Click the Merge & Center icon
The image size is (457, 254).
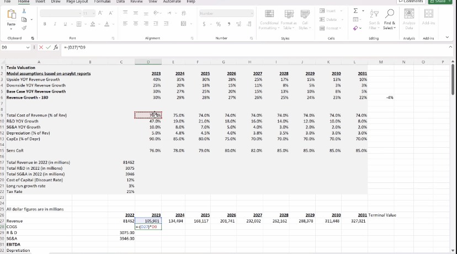coord(184,24)
